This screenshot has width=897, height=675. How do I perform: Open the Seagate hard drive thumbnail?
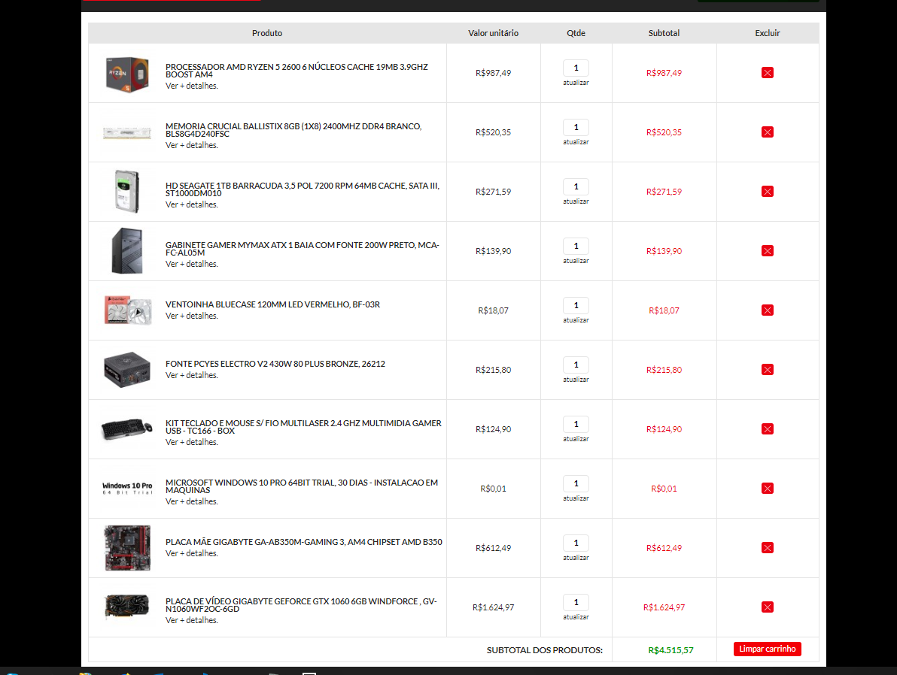[127, 192]
